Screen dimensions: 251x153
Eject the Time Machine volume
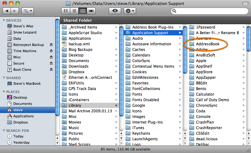pos(51,51)
